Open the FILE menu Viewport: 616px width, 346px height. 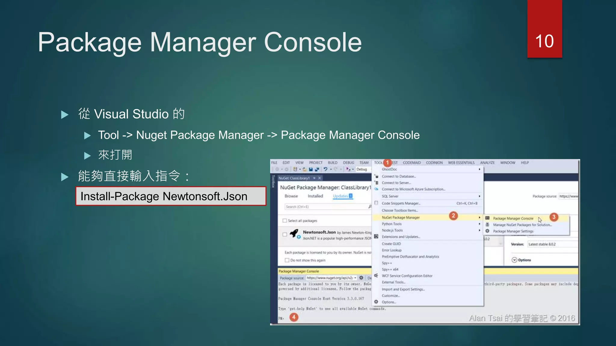pos(274,162)
